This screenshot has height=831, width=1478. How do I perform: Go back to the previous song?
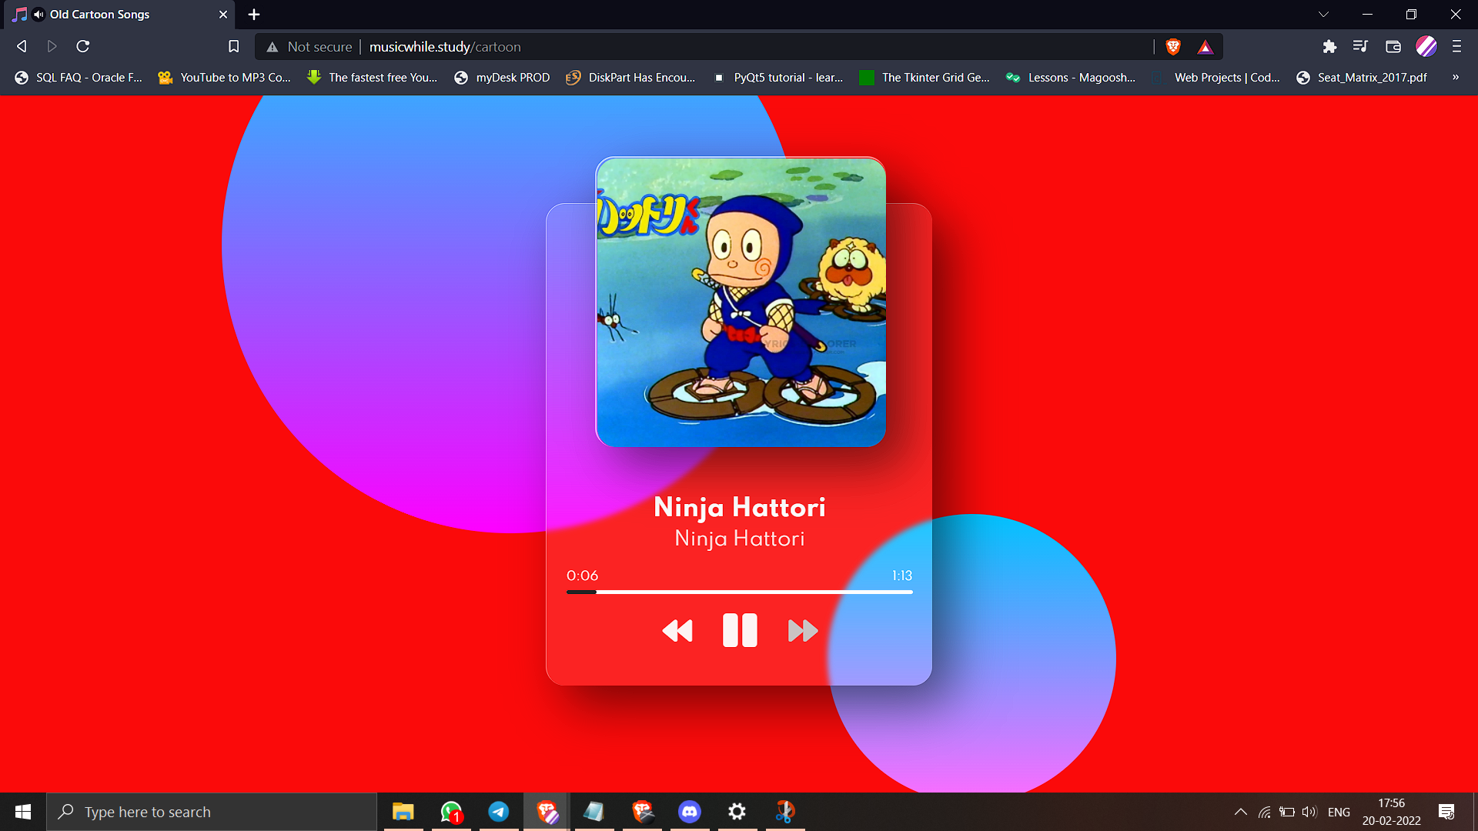coord(677,631)
